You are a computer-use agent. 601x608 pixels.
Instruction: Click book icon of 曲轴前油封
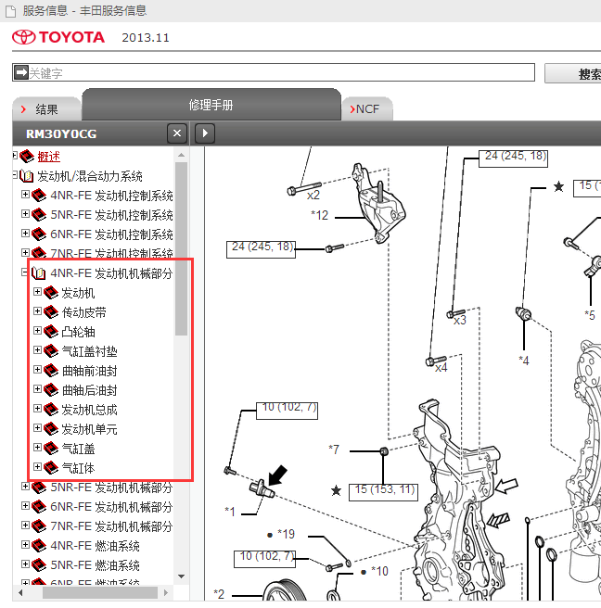[51, 371]
